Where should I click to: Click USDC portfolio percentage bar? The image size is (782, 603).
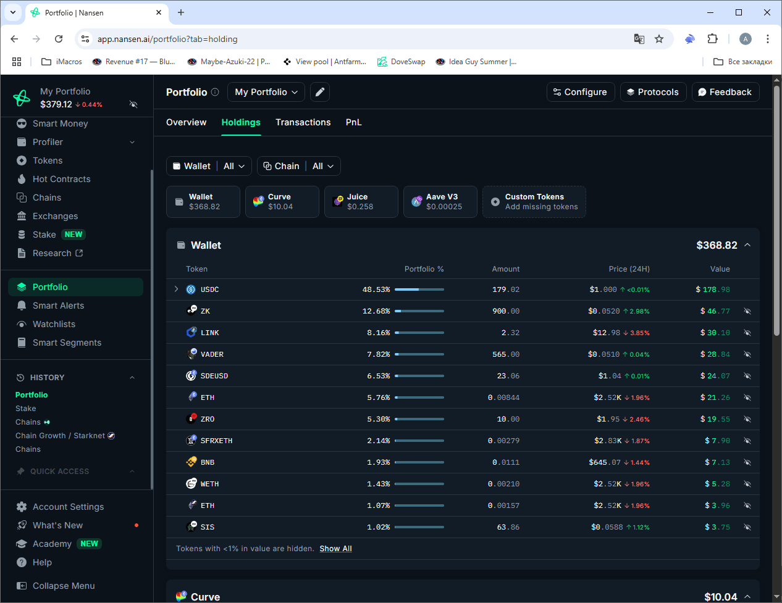pyautogui.click(x=419, y=289)
